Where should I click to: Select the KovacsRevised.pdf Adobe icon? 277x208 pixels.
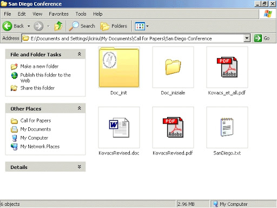click(173, 127)
